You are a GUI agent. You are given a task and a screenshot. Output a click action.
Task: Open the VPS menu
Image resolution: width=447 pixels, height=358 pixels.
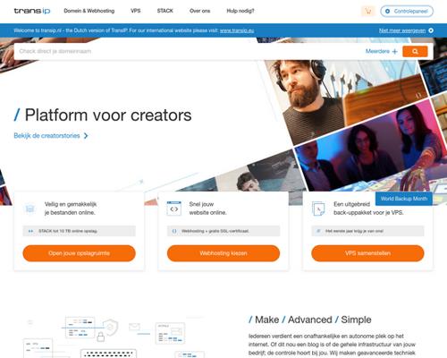click(136, 11)
